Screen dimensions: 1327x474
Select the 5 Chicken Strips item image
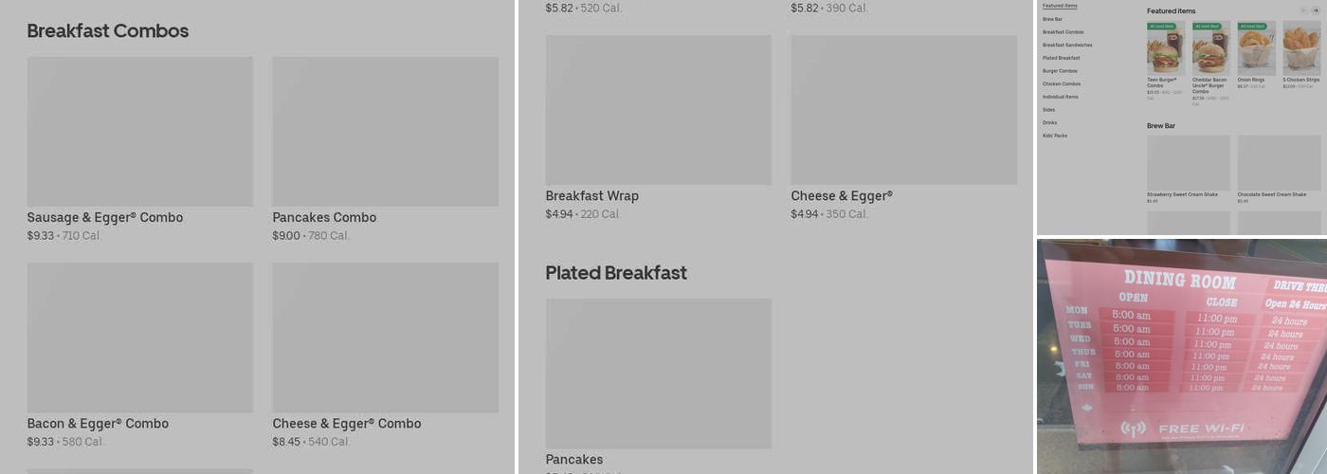pyautogui.click(x=1301, y=48)
